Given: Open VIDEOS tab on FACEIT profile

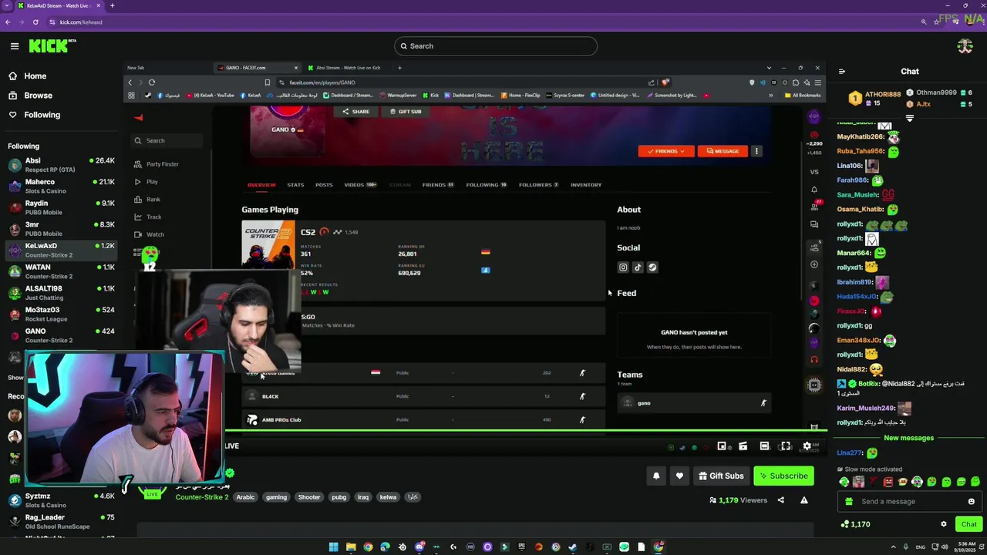Looking at the screenshot, I should pyautogui.click(x=360, y=185).
